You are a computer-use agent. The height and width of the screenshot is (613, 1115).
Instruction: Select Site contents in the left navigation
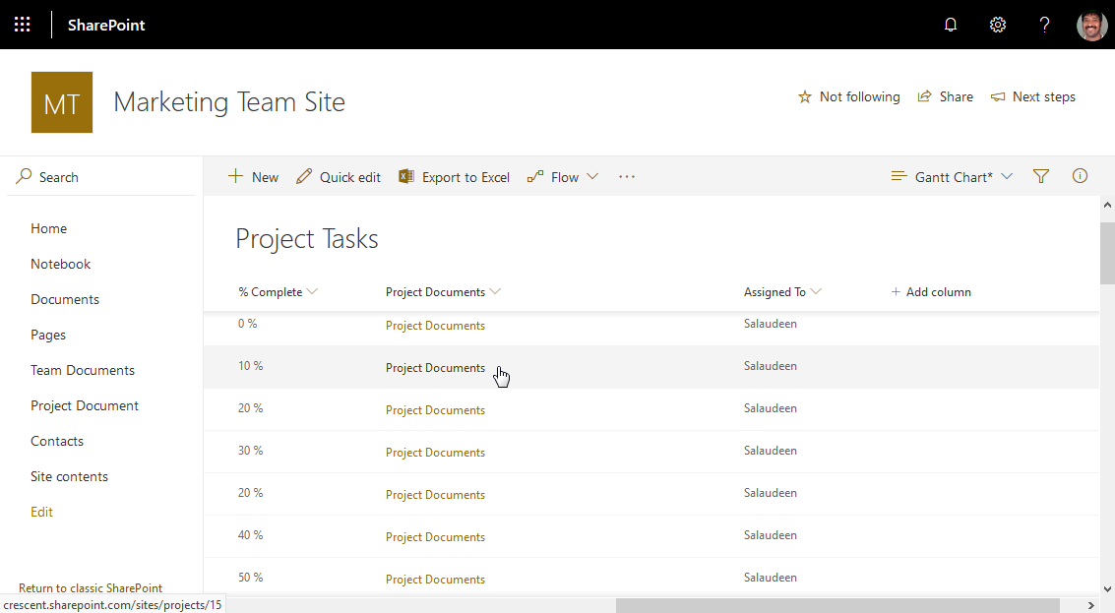(69, 475)
